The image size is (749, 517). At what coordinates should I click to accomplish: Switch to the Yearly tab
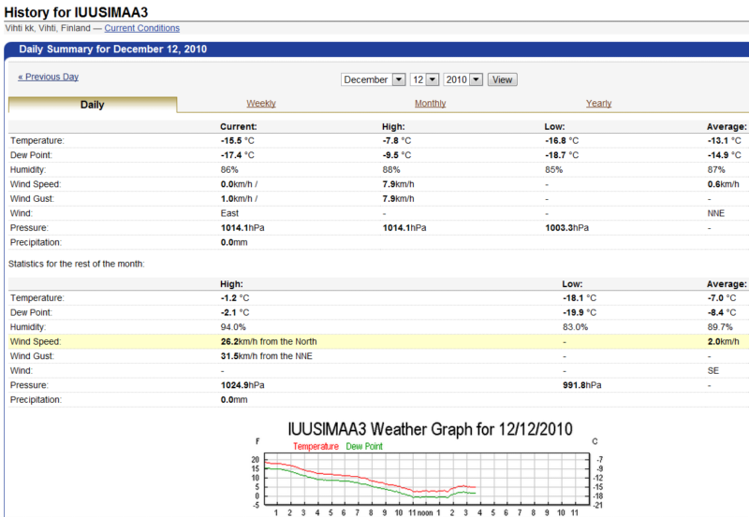pyautogui.click(x=598, y=104)
